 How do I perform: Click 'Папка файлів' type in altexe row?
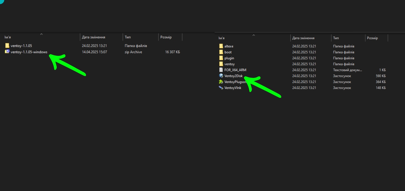[344, 46]
